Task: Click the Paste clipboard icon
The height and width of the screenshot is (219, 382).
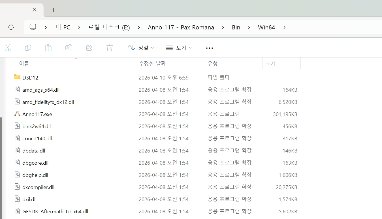Action: coord(48,48)
